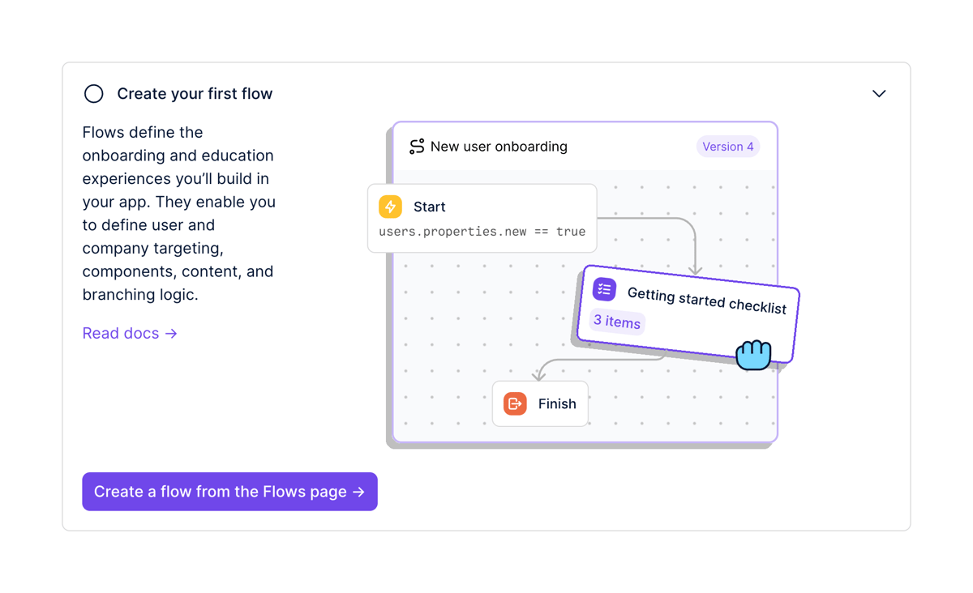Click the Finish node on the canvas
Screen dimensions: 973x593
point(540,403)
